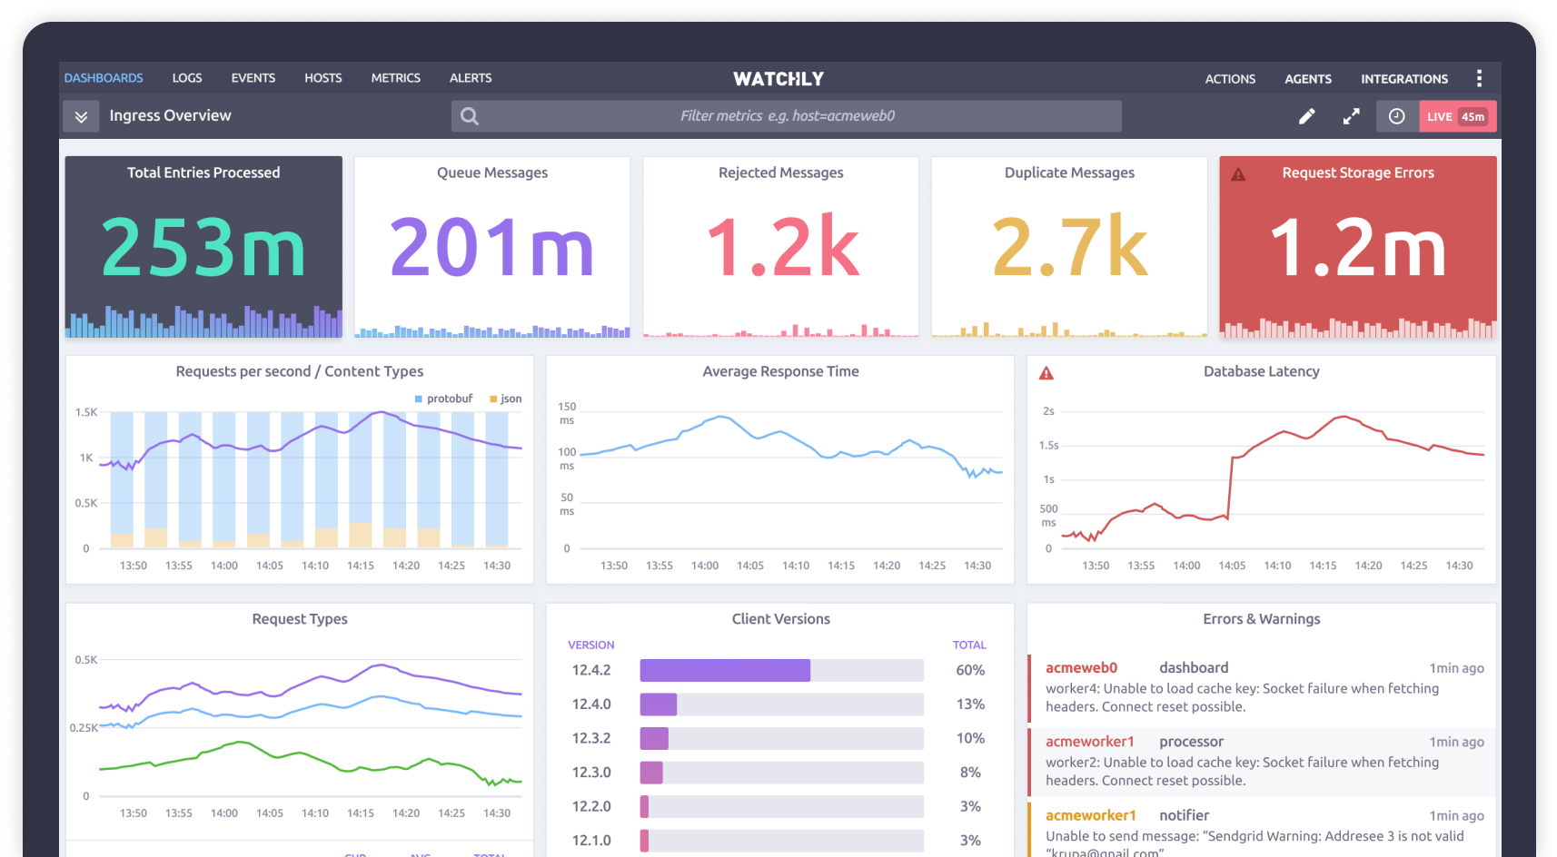Click the Average Response Time title

780,371
